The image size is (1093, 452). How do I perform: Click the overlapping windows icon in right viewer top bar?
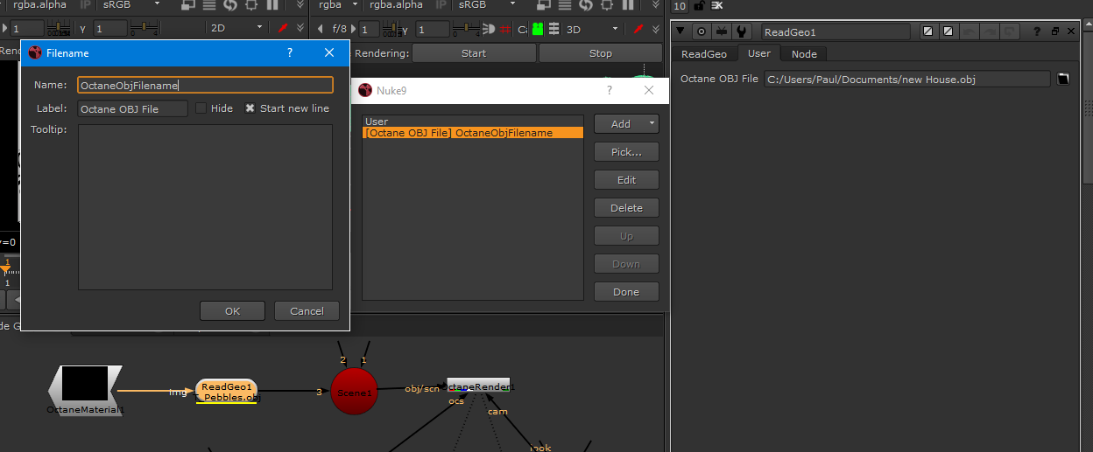click(x=546, y=5)
